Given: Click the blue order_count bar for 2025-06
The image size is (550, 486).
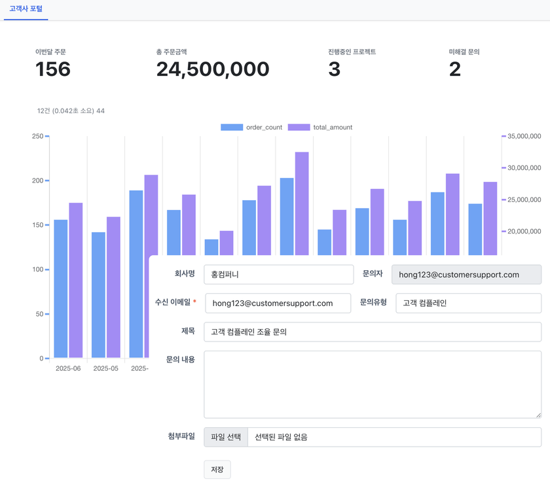Looking at the screenshot, I should click(60, 288).
